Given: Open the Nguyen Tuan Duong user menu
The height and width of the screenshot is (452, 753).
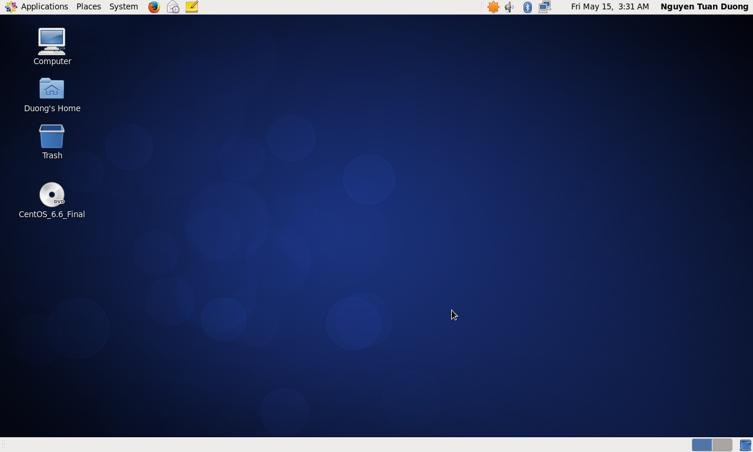Looking at the screenshot, I should click(x=704, y=6).
